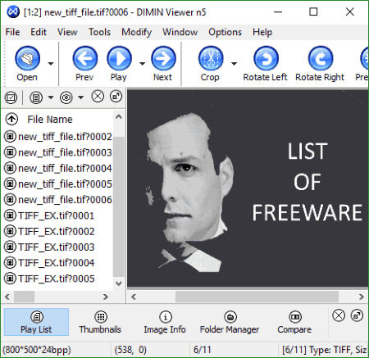The height and width of the screenshot is (358, 369).
Task: Click the Open folder toolbar icon
Action: (27, 58)
